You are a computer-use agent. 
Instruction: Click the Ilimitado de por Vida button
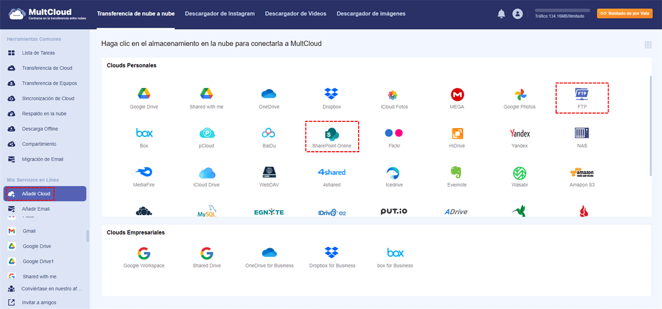pyautogui.click(x=624, y=13)
